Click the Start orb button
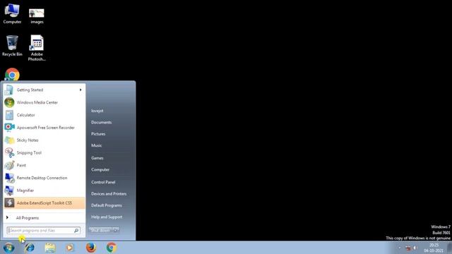The image size is (452, 254). [x=8, y=248]
